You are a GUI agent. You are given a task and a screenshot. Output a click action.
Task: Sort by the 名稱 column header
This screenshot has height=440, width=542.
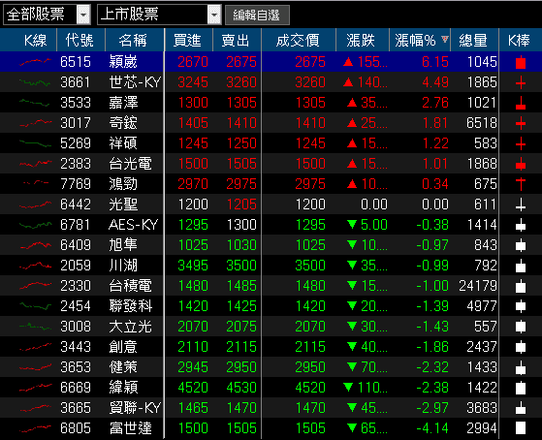(x=133, y=41)
